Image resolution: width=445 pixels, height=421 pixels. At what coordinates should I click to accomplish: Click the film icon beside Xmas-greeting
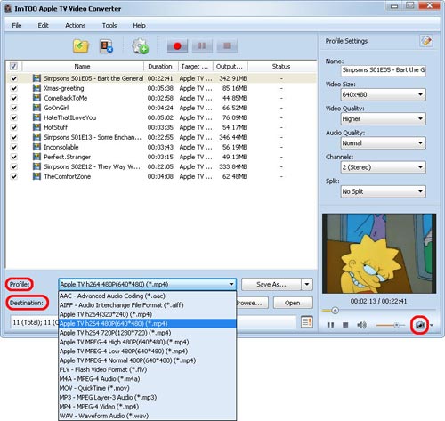tap(36, 88)
